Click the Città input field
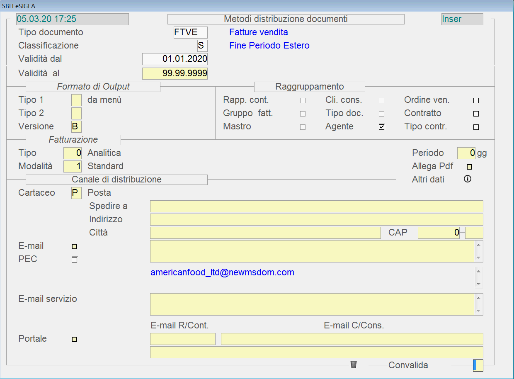This screenshot has height=379, width=514. [x=265, y=233]
